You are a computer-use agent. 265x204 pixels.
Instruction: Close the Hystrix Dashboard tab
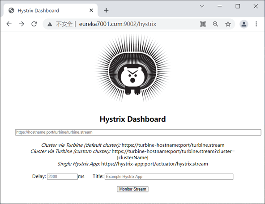(x=91, y=10)
